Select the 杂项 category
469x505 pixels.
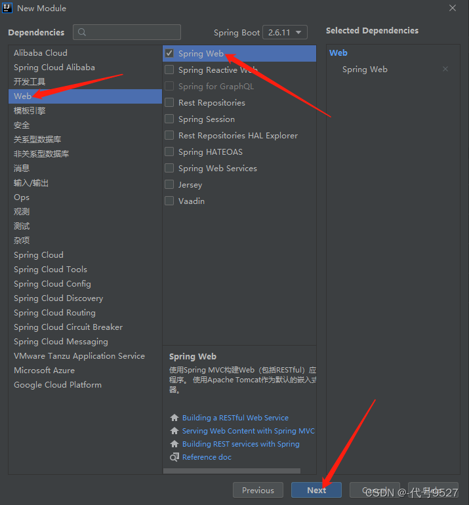tap(85, 241)
